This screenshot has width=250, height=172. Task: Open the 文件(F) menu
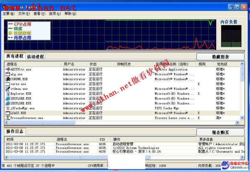click(x=24, y=14)
